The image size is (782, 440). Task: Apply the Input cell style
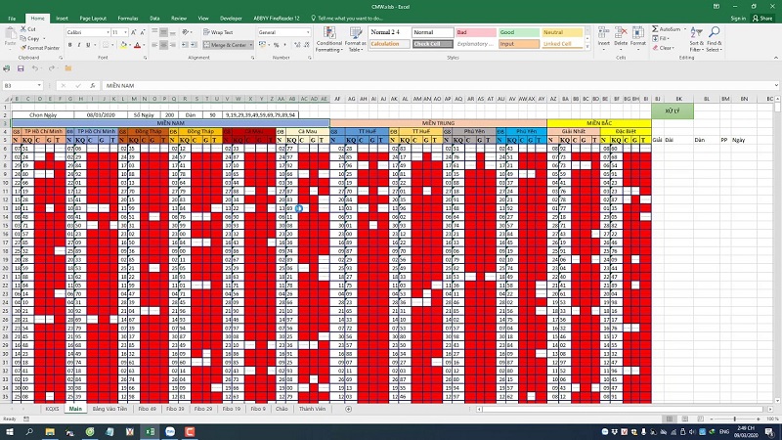519,44
